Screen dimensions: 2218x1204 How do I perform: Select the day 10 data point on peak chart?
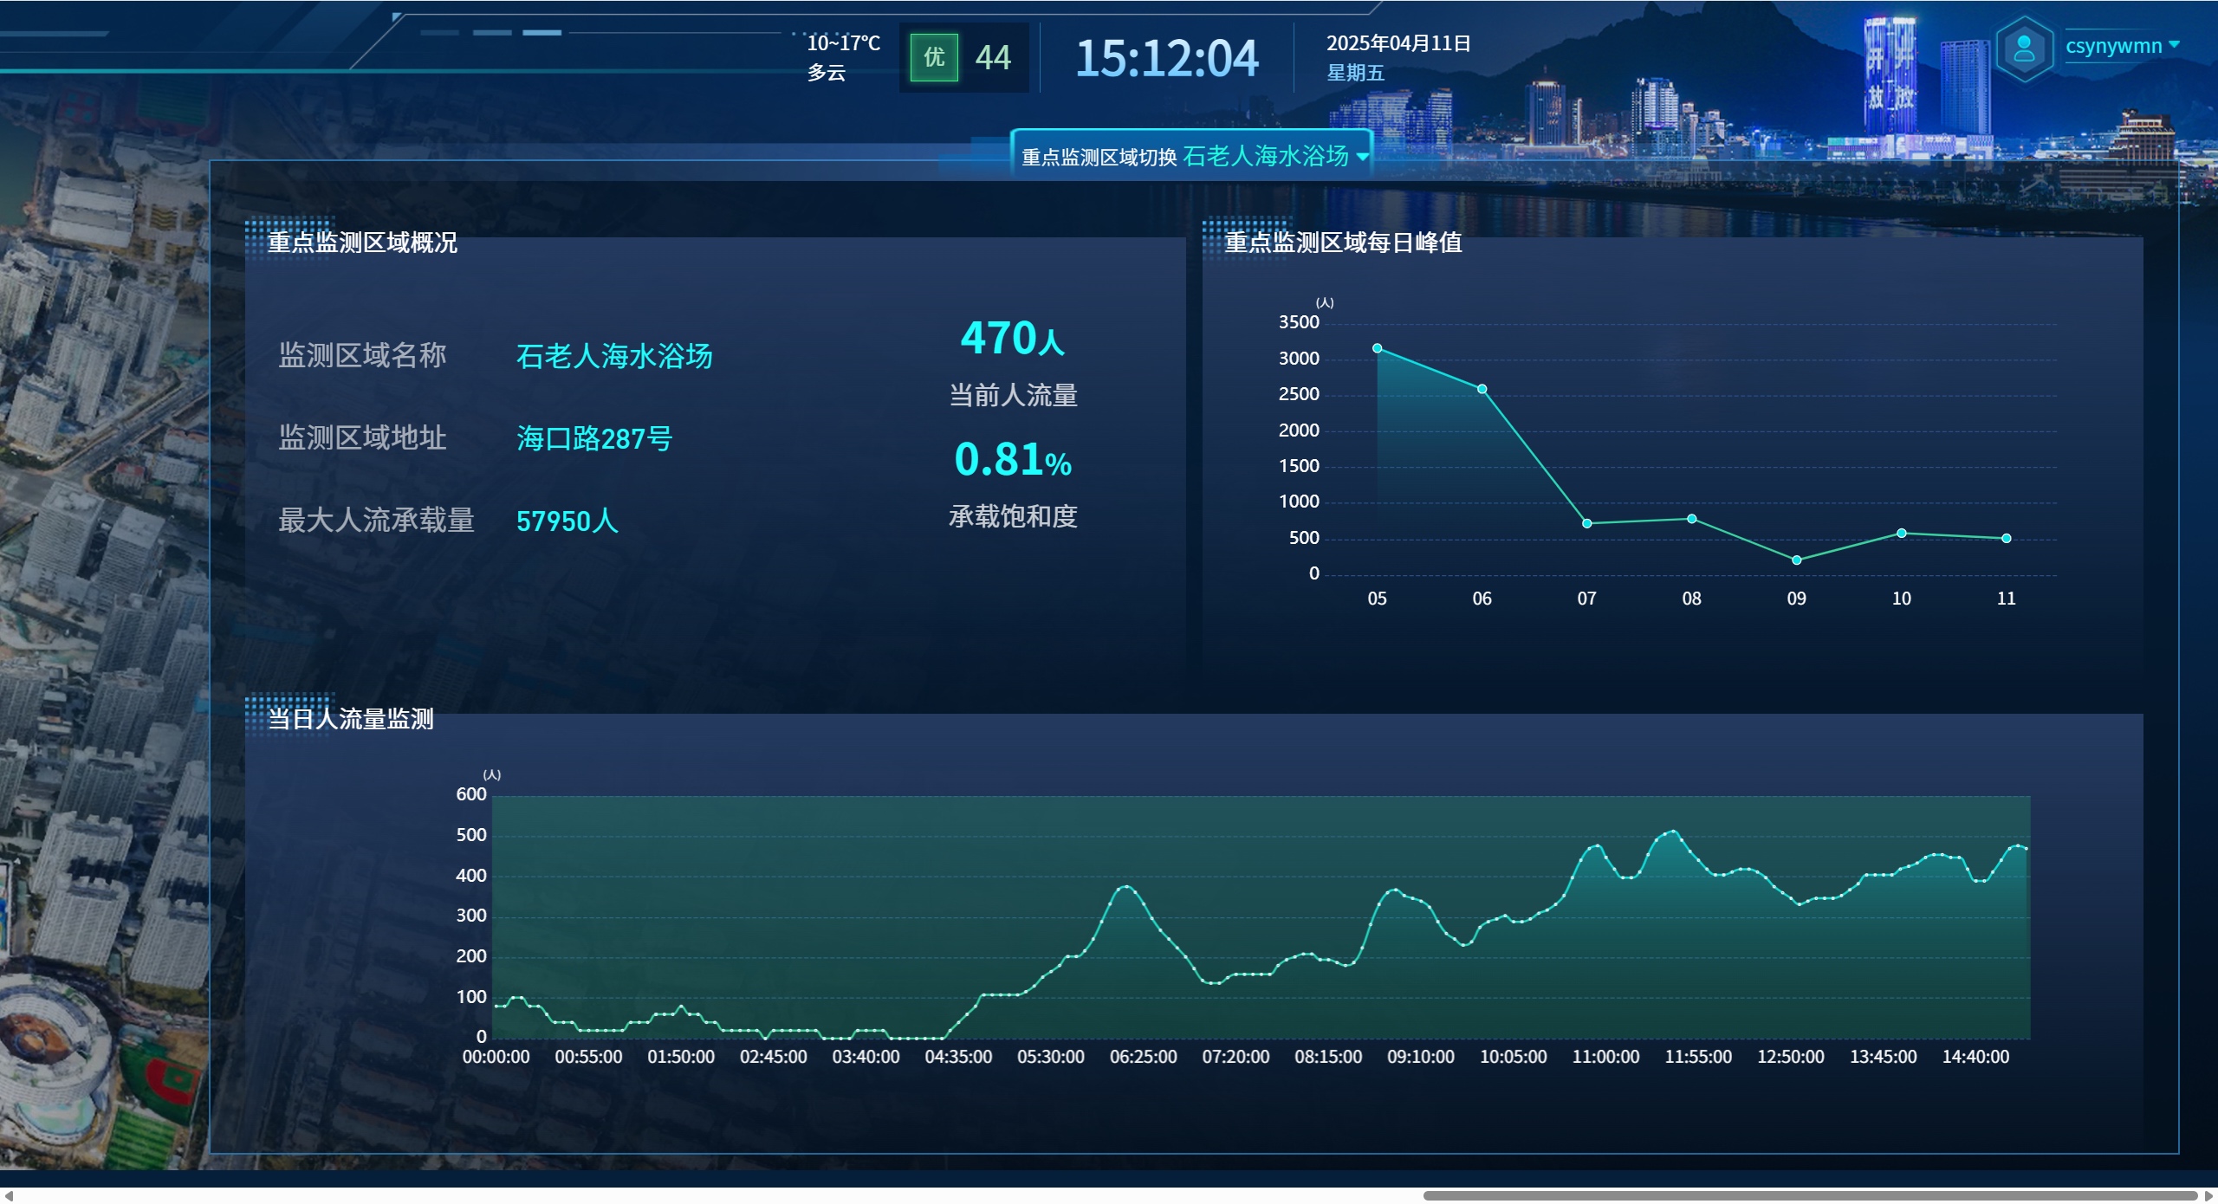coord(1901,534)
